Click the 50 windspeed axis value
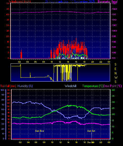123x146 pixels. coord(8,3)
